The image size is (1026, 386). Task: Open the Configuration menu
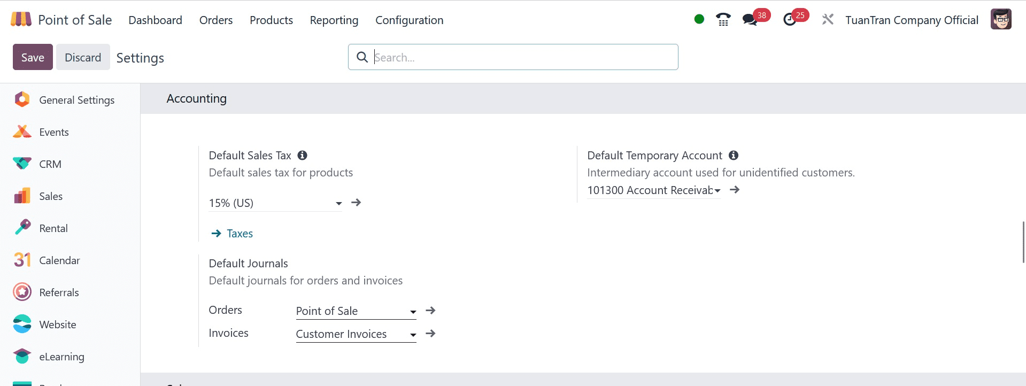point(410,20)
